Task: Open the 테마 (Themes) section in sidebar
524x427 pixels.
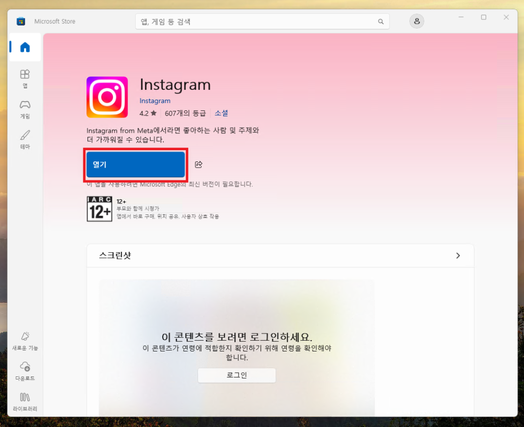Action: click(x=25, y=139)
